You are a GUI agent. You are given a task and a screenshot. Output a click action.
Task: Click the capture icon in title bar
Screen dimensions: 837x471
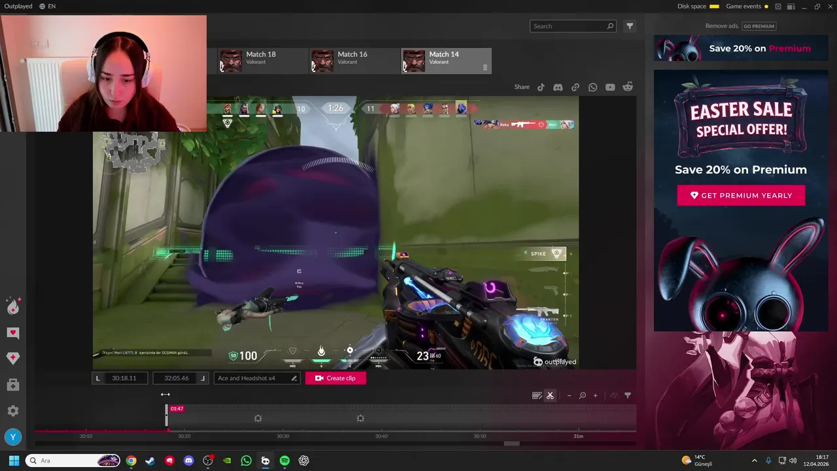778,7
